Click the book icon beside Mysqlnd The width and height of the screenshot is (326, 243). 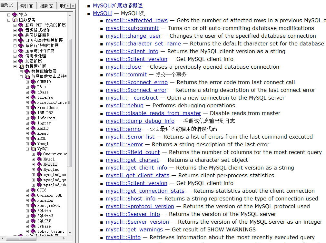pyautogui.click(x=39, y=170)
